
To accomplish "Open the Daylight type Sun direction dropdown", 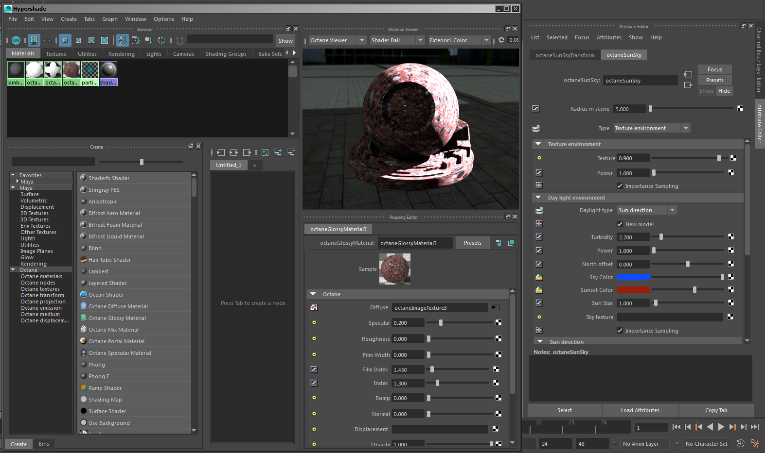I will 646,210.
